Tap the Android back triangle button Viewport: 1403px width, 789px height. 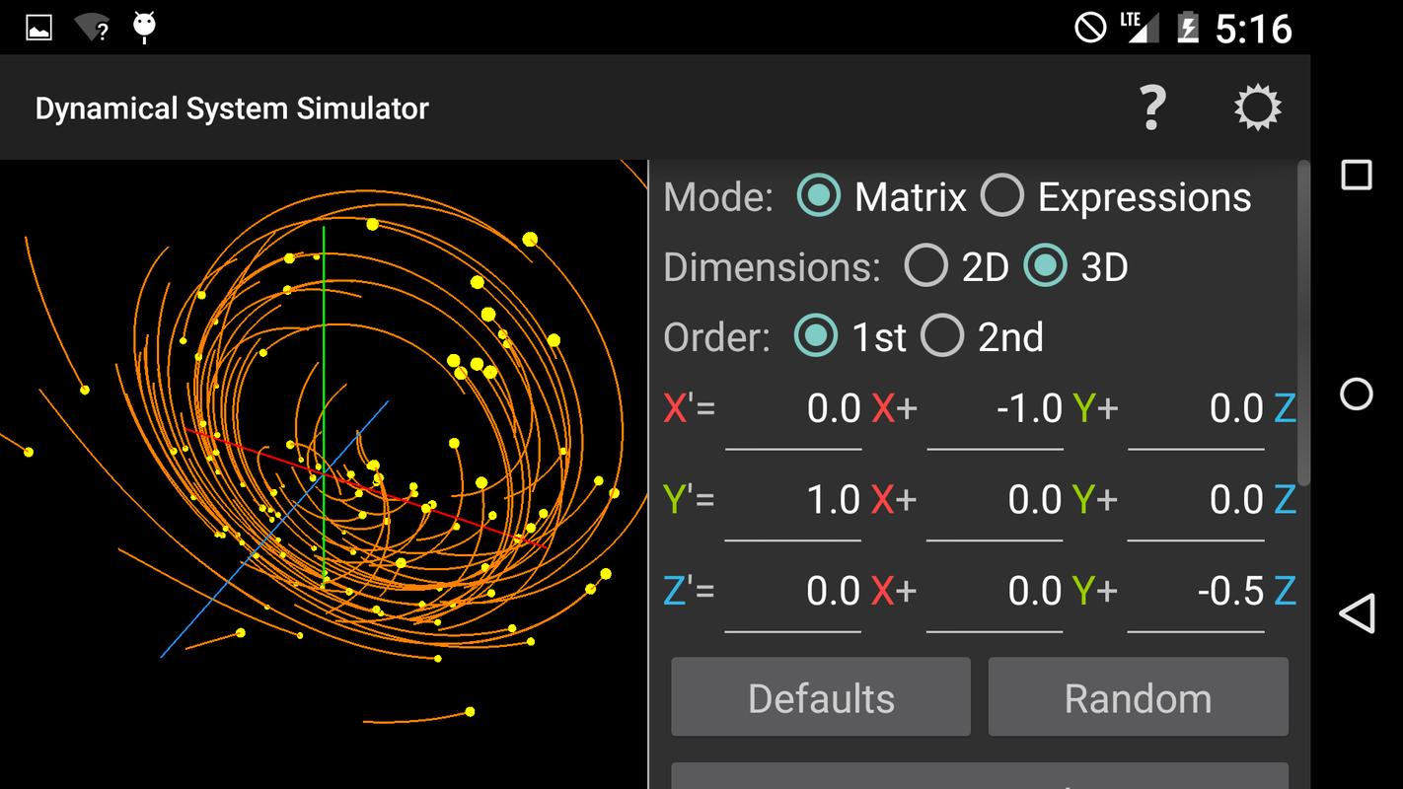[1357, 613]
